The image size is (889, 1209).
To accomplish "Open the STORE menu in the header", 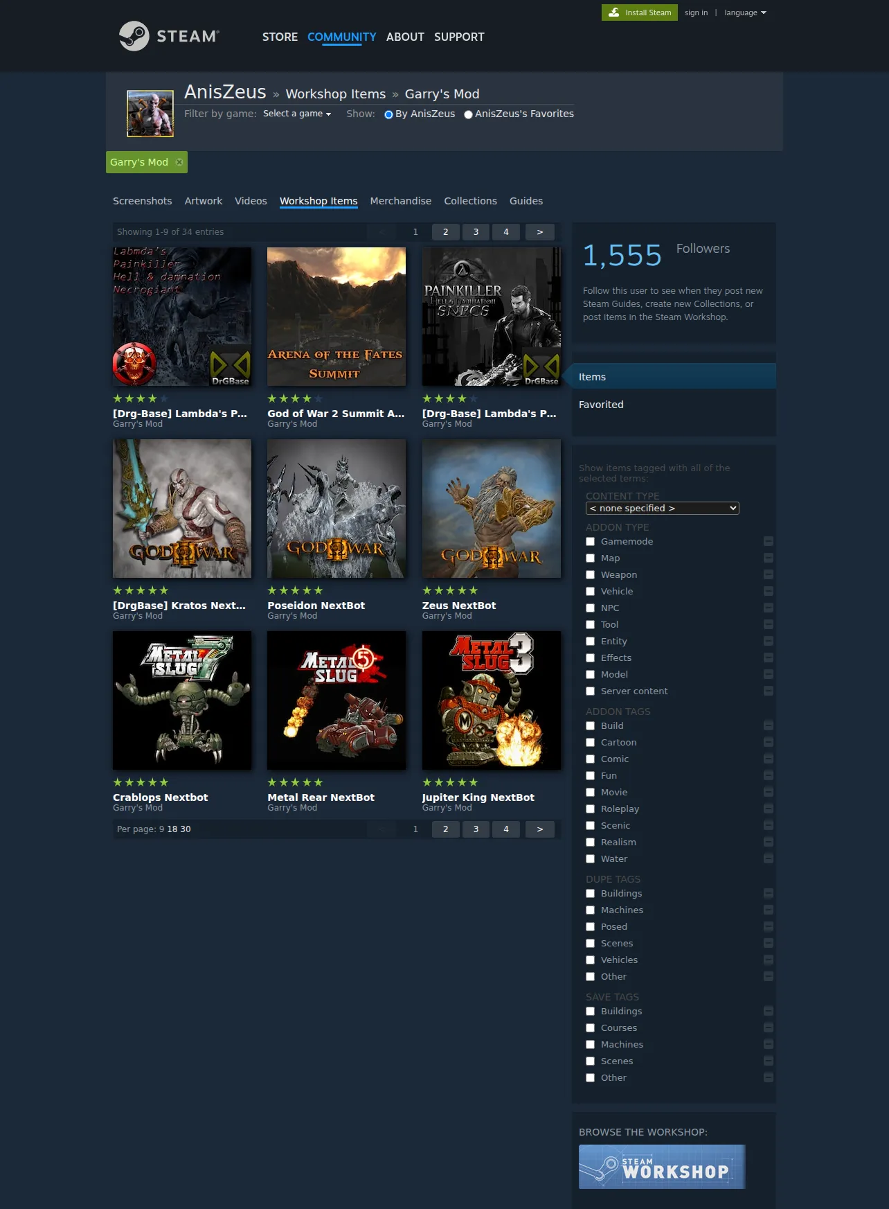I will (280, 37).
